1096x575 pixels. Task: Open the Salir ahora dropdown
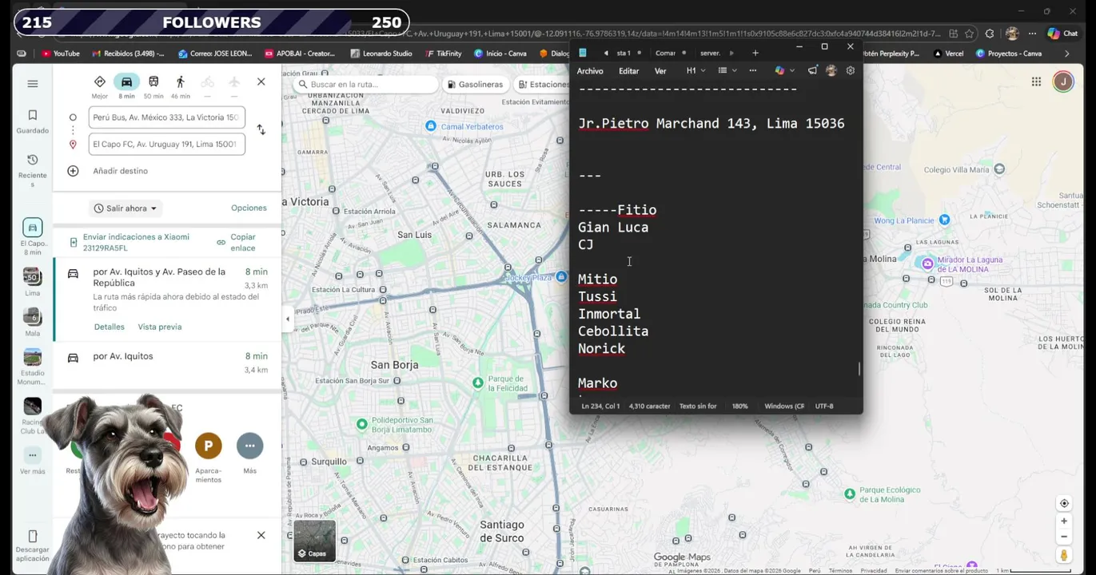tap(126, 208)
